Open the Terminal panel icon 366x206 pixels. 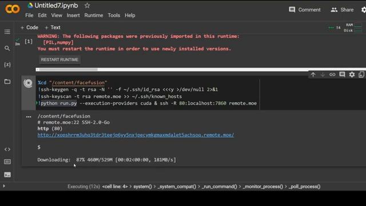coord(7,175)
